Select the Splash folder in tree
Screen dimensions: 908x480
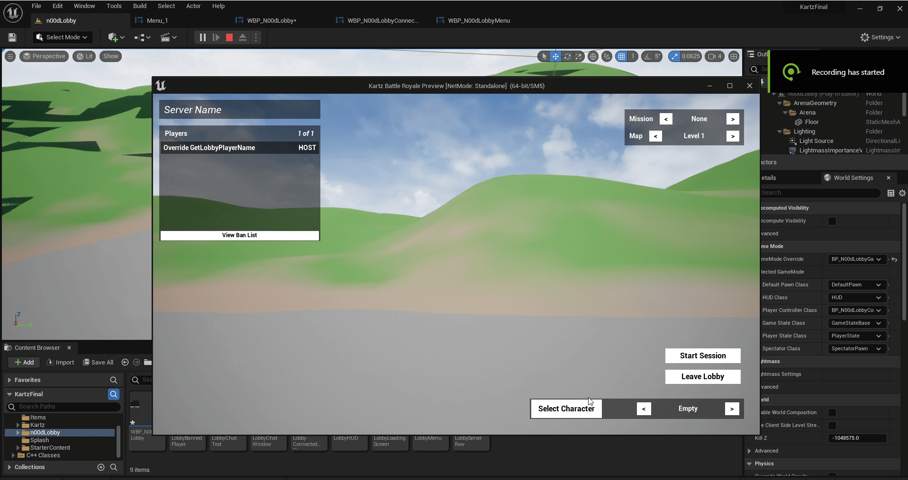(x=39, y=440)
